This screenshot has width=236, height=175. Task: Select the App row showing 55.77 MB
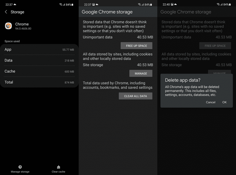(39, 50)
